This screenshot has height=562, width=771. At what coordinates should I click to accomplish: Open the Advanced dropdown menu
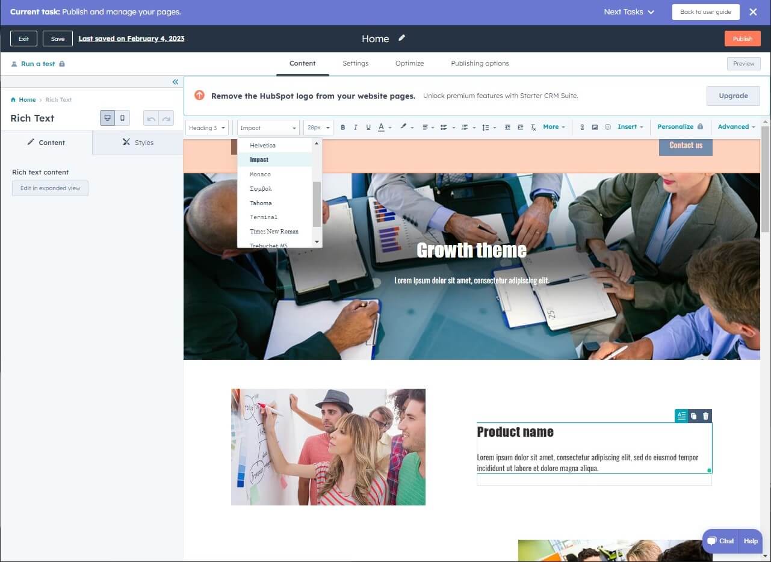737,127
